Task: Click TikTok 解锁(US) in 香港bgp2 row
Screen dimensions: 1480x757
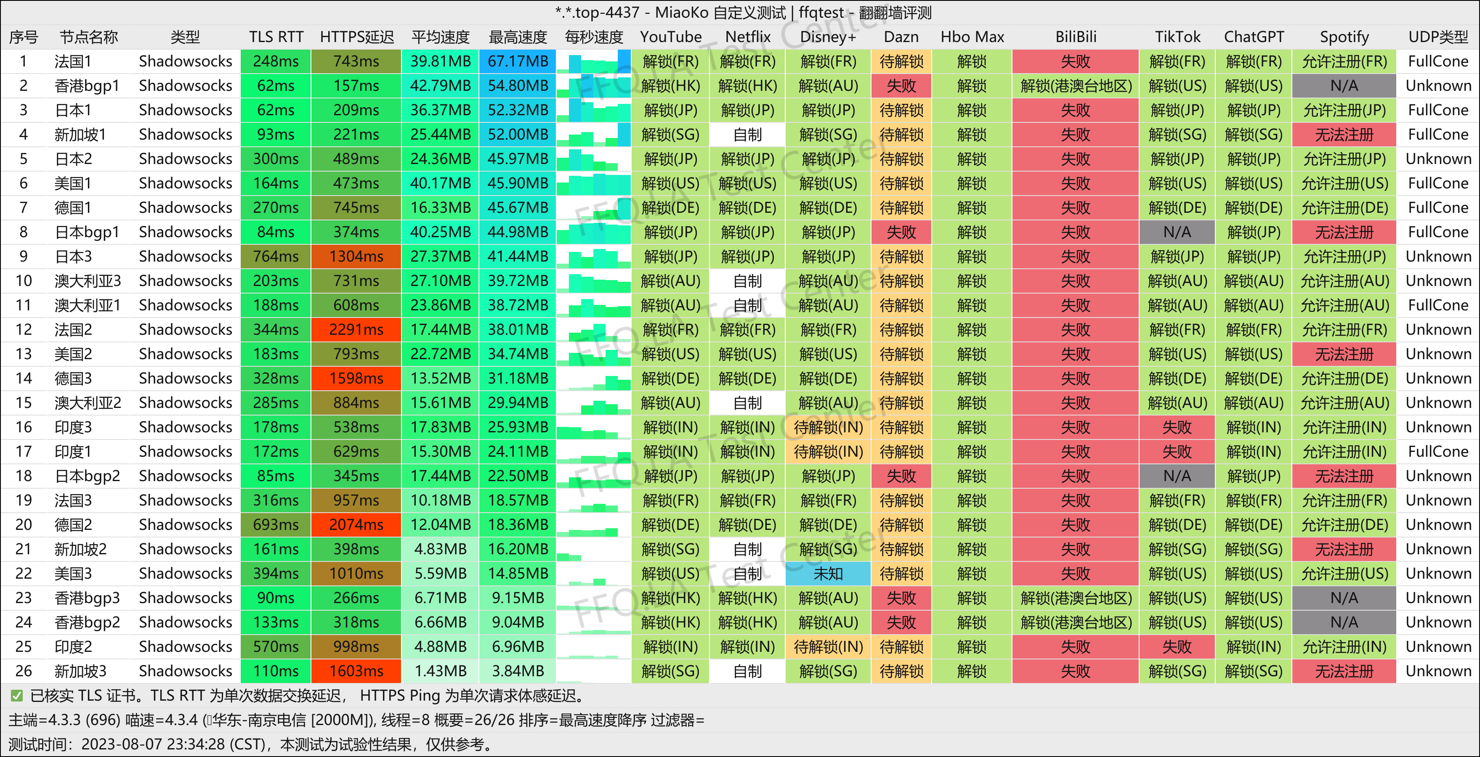Action: (1177, 622)
